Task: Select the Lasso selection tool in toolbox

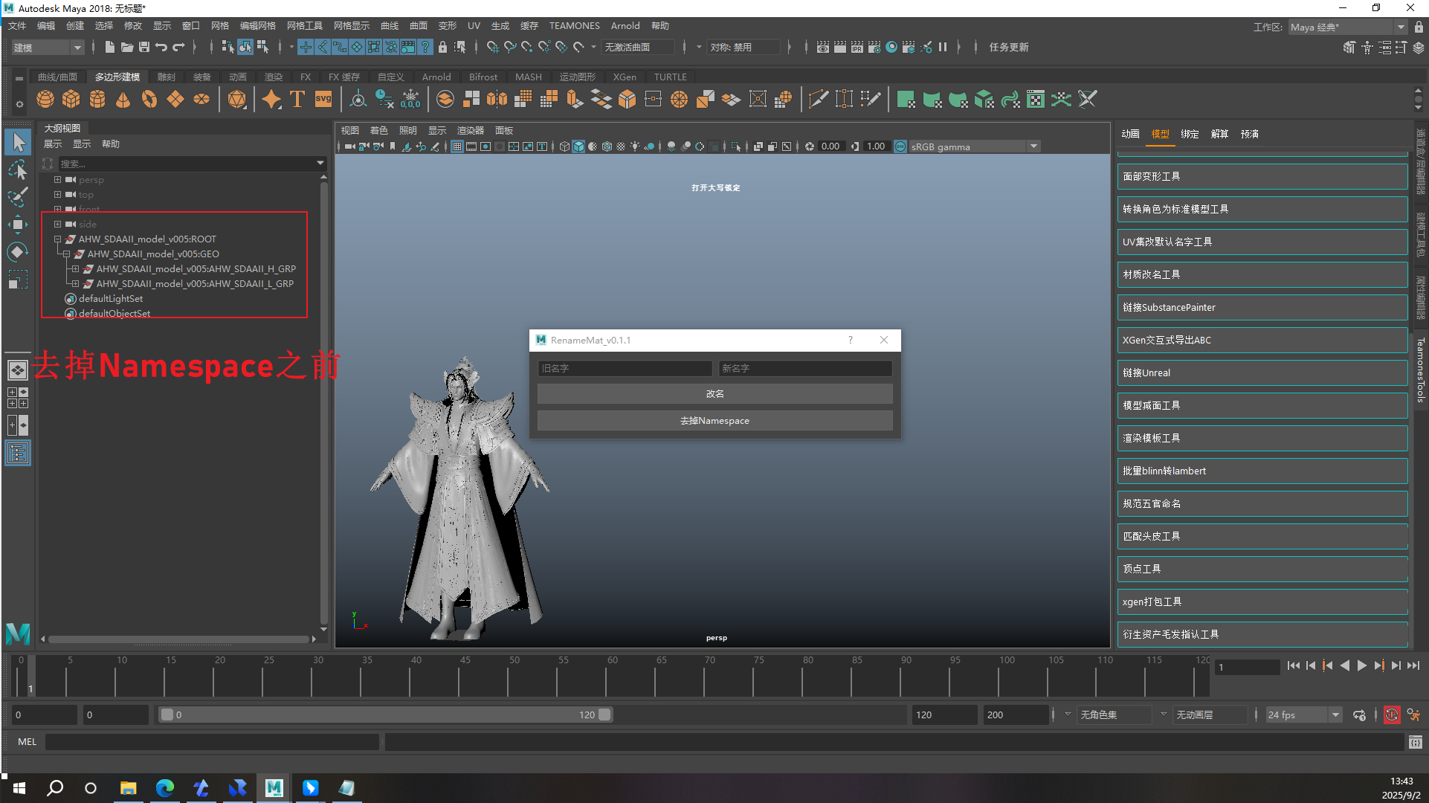Action: click(x=18, y=170)
